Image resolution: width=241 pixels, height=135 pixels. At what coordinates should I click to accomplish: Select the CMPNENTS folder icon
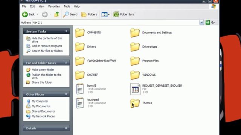pyautogui.click(x=80, y=33)
